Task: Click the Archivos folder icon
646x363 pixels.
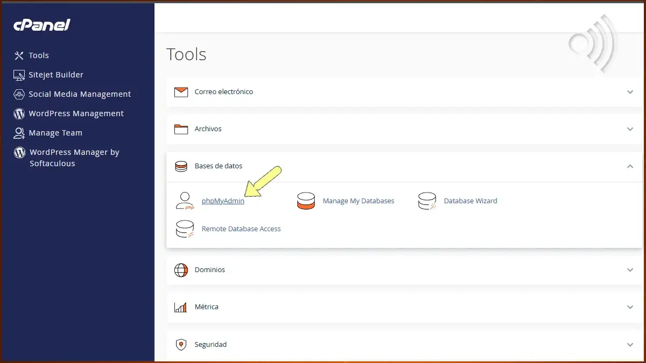Action: click(181, 129)
